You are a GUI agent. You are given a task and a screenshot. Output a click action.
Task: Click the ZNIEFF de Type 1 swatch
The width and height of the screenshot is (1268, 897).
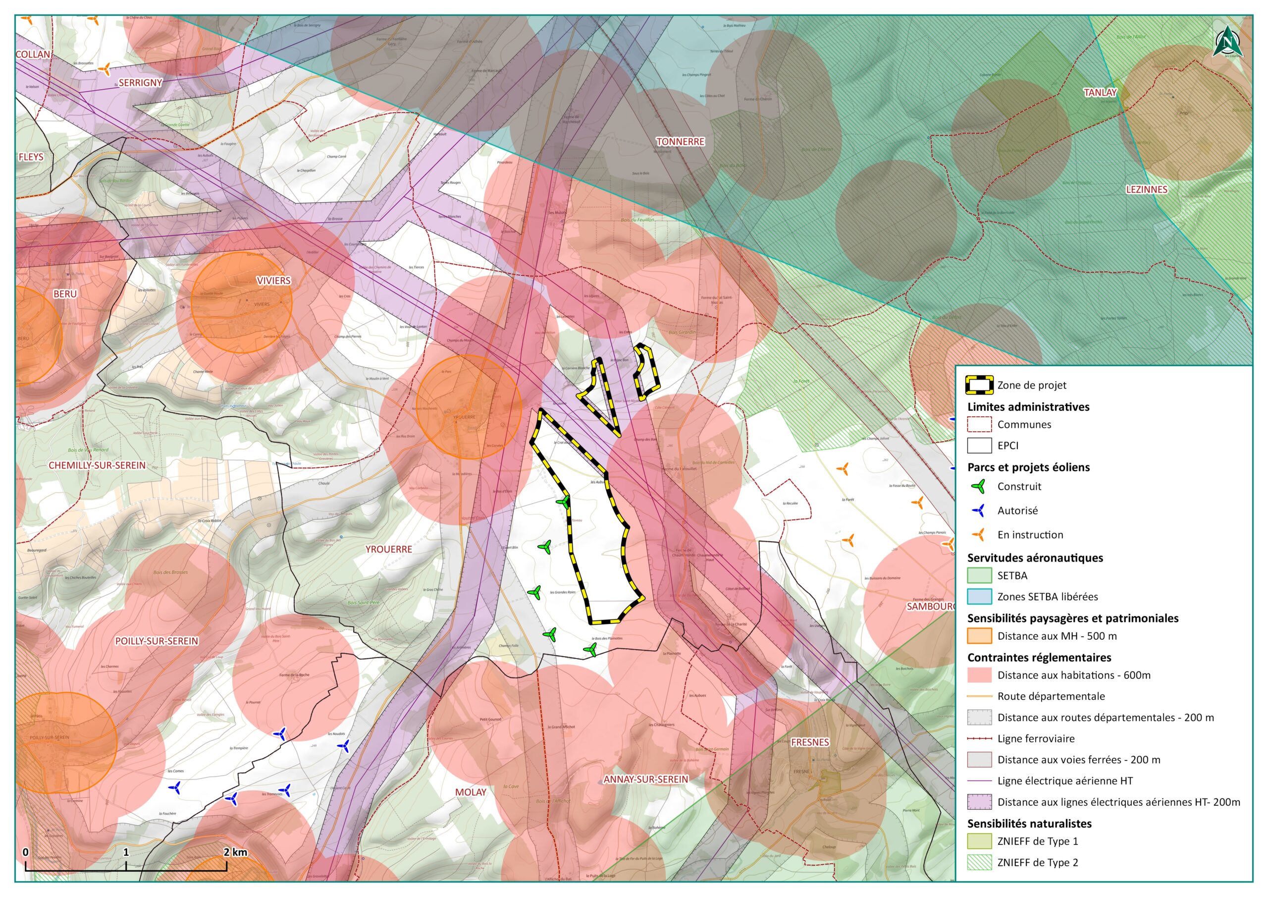pos(979,841)
